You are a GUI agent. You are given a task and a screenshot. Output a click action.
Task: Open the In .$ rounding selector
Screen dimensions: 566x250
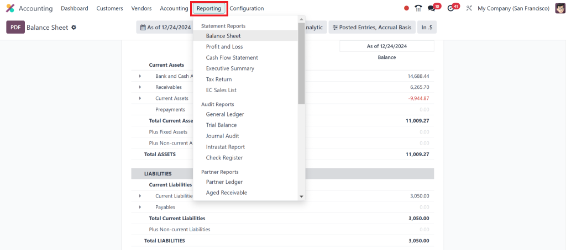click(427, 28)
